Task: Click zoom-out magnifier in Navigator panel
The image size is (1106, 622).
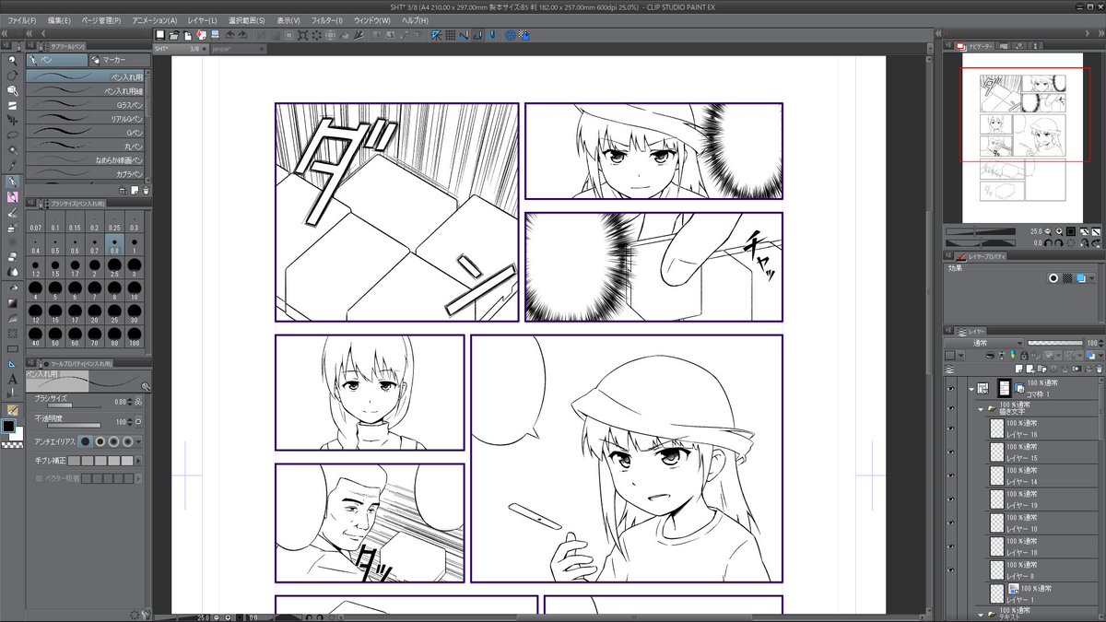Action: click(1047, 231)
